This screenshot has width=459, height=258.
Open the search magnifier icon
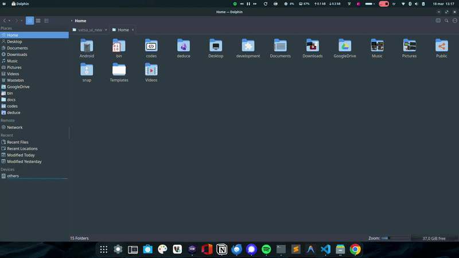click(446, 21)
